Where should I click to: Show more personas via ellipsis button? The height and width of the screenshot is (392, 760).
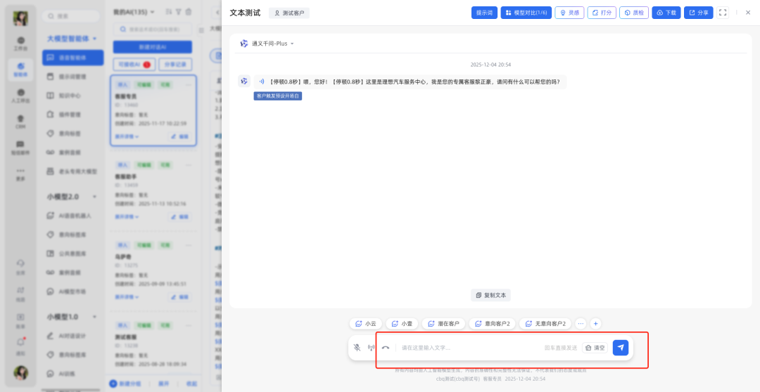click(581, 324)
